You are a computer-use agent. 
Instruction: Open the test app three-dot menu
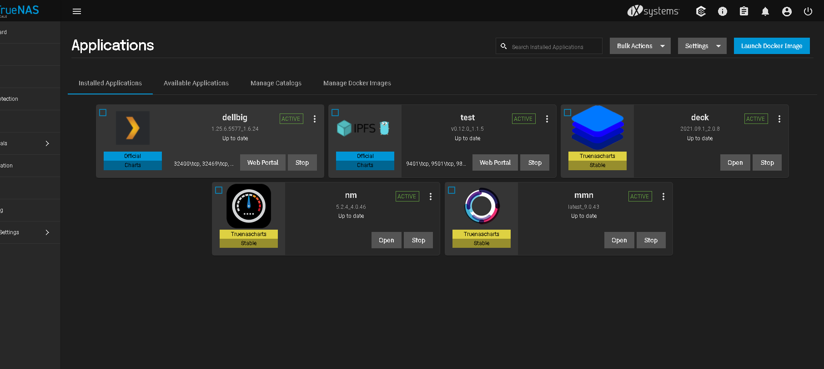(547, 119)
